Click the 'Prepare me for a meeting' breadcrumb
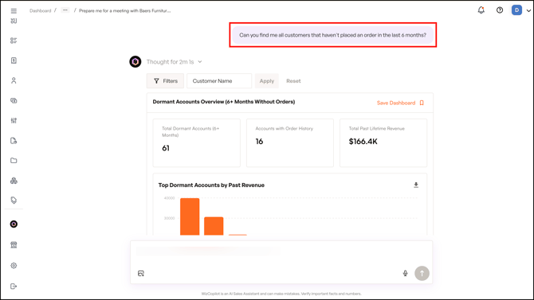Screen dimensions: 534x300 click(x=124, y=11)
